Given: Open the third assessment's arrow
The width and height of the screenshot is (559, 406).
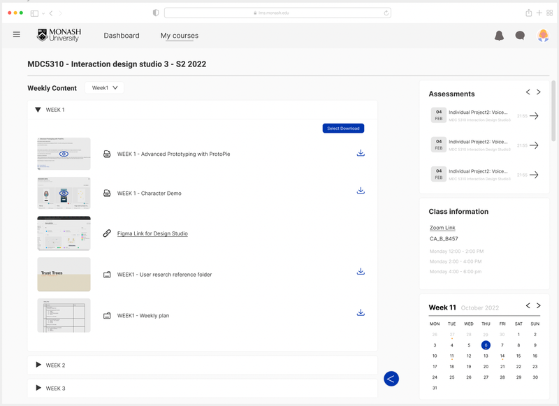Looking at the screenshot, I should tap(534, 175).
